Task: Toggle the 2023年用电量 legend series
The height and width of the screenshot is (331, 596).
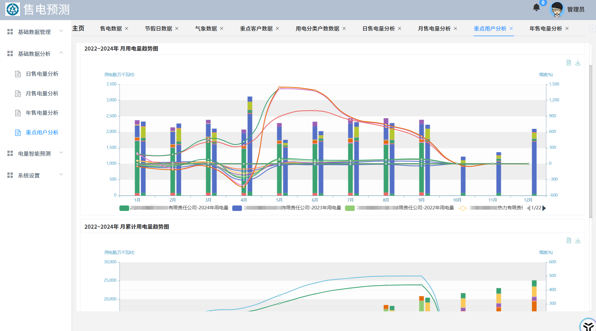Action: point(237,208)
